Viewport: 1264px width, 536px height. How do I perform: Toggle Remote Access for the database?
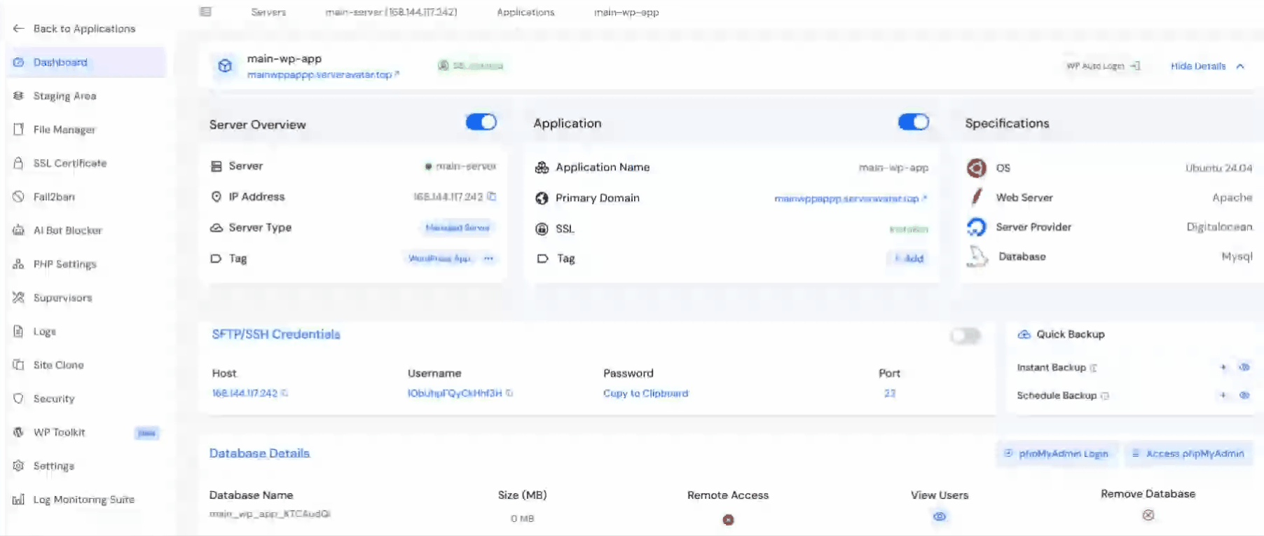(728, 520)
